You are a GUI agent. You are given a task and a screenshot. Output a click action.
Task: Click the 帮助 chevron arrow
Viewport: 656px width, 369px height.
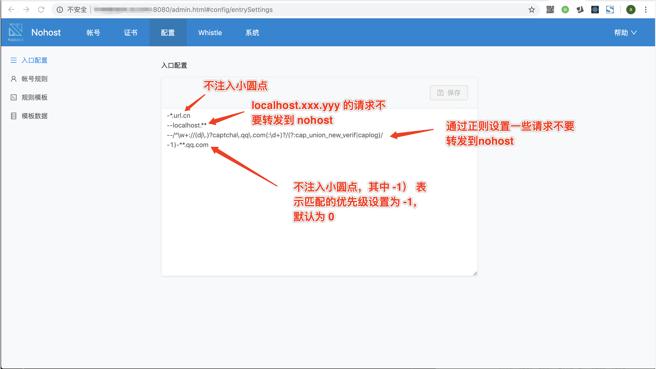pyautogui.click(x=634, y=32)
